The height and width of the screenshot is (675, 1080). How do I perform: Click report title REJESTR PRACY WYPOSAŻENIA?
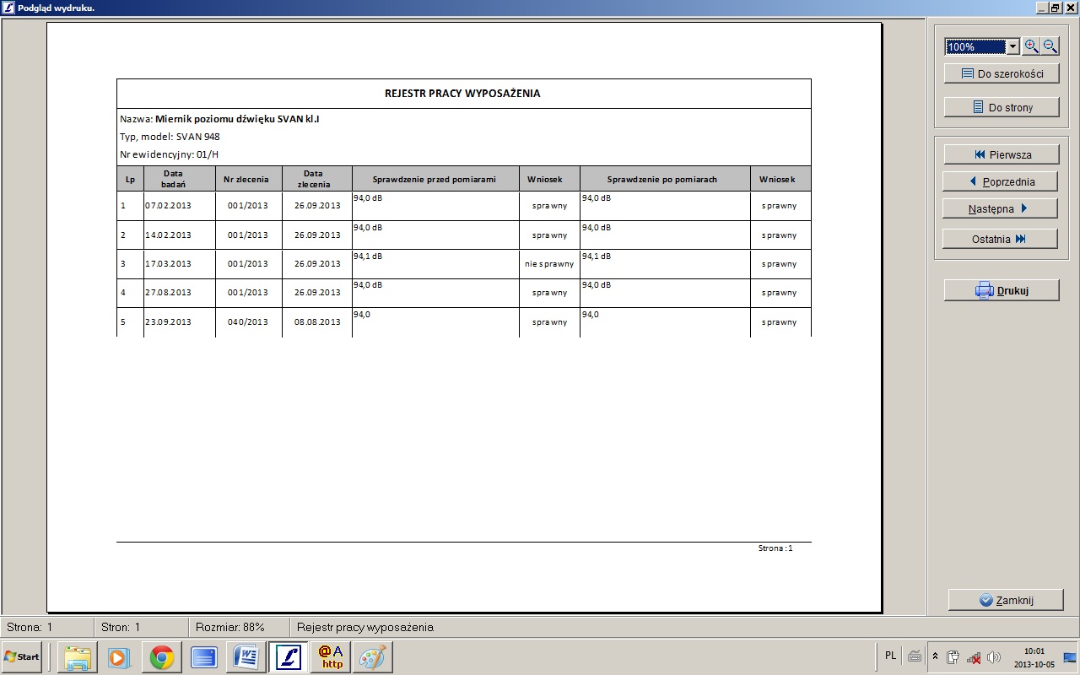click(x=462, y=94)
